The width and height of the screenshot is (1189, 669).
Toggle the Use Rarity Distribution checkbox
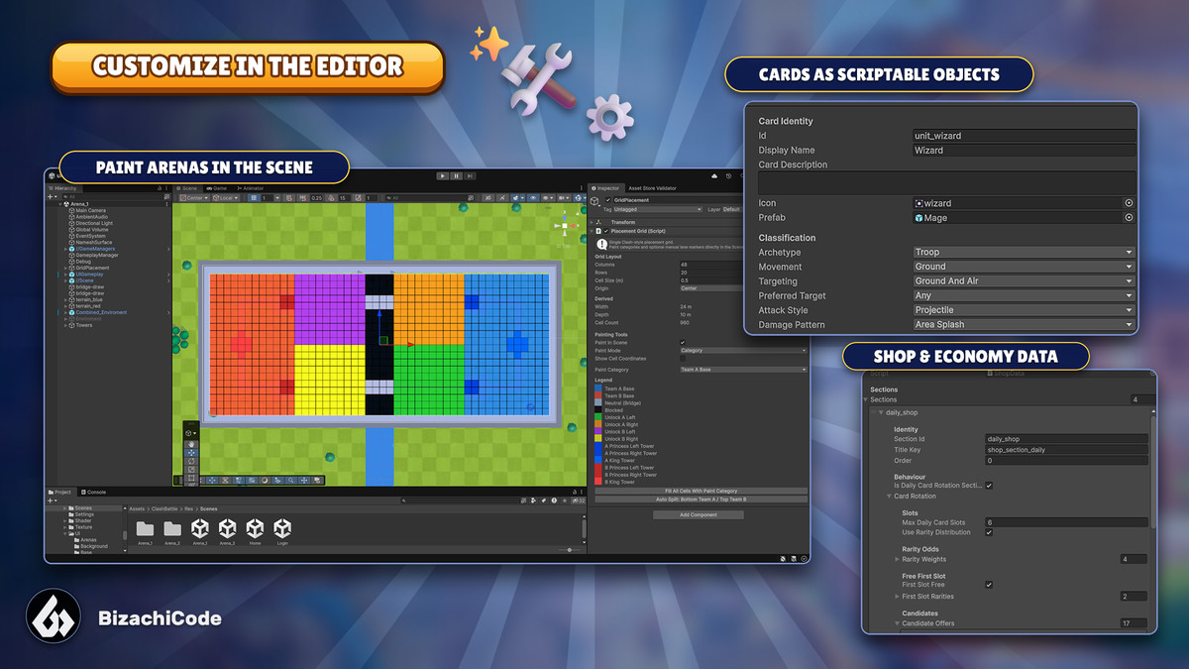click(x=989, y=532)
